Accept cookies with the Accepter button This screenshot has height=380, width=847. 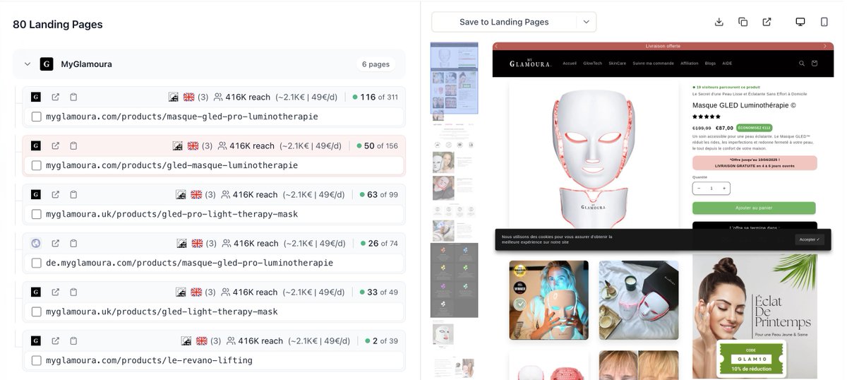click(810, 239)
